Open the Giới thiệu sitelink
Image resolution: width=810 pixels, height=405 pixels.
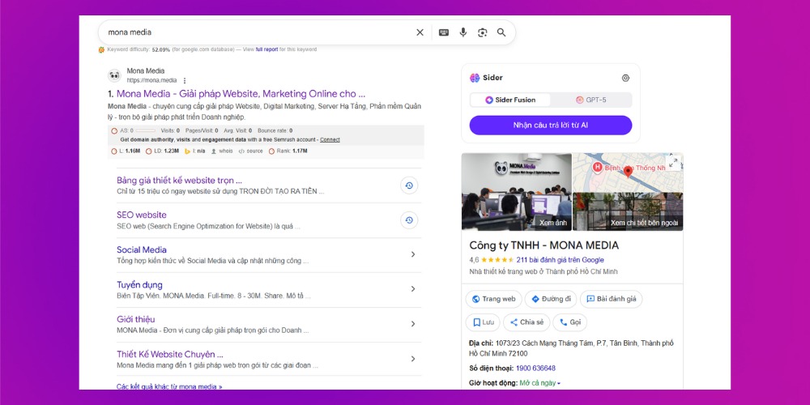[x=136, y=319]
